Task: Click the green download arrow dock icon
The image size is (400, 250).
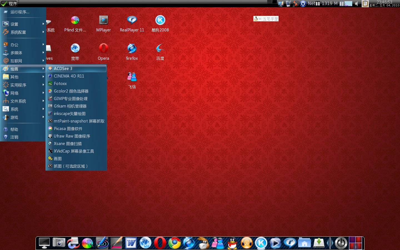Action: [x=319, y=243]
